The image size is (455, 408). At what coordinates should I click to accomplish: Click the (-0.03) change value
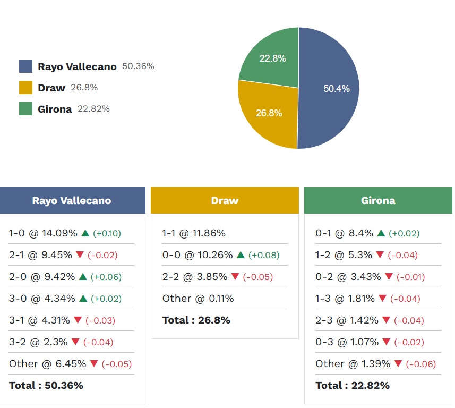[x=100, y=320]
